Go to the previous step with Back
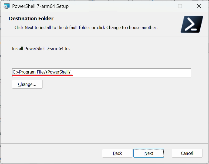This screenshot has width=209, height=164. click(117, 153)
